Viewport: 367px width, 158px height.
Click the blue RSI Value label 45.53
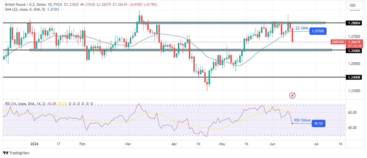318,123
